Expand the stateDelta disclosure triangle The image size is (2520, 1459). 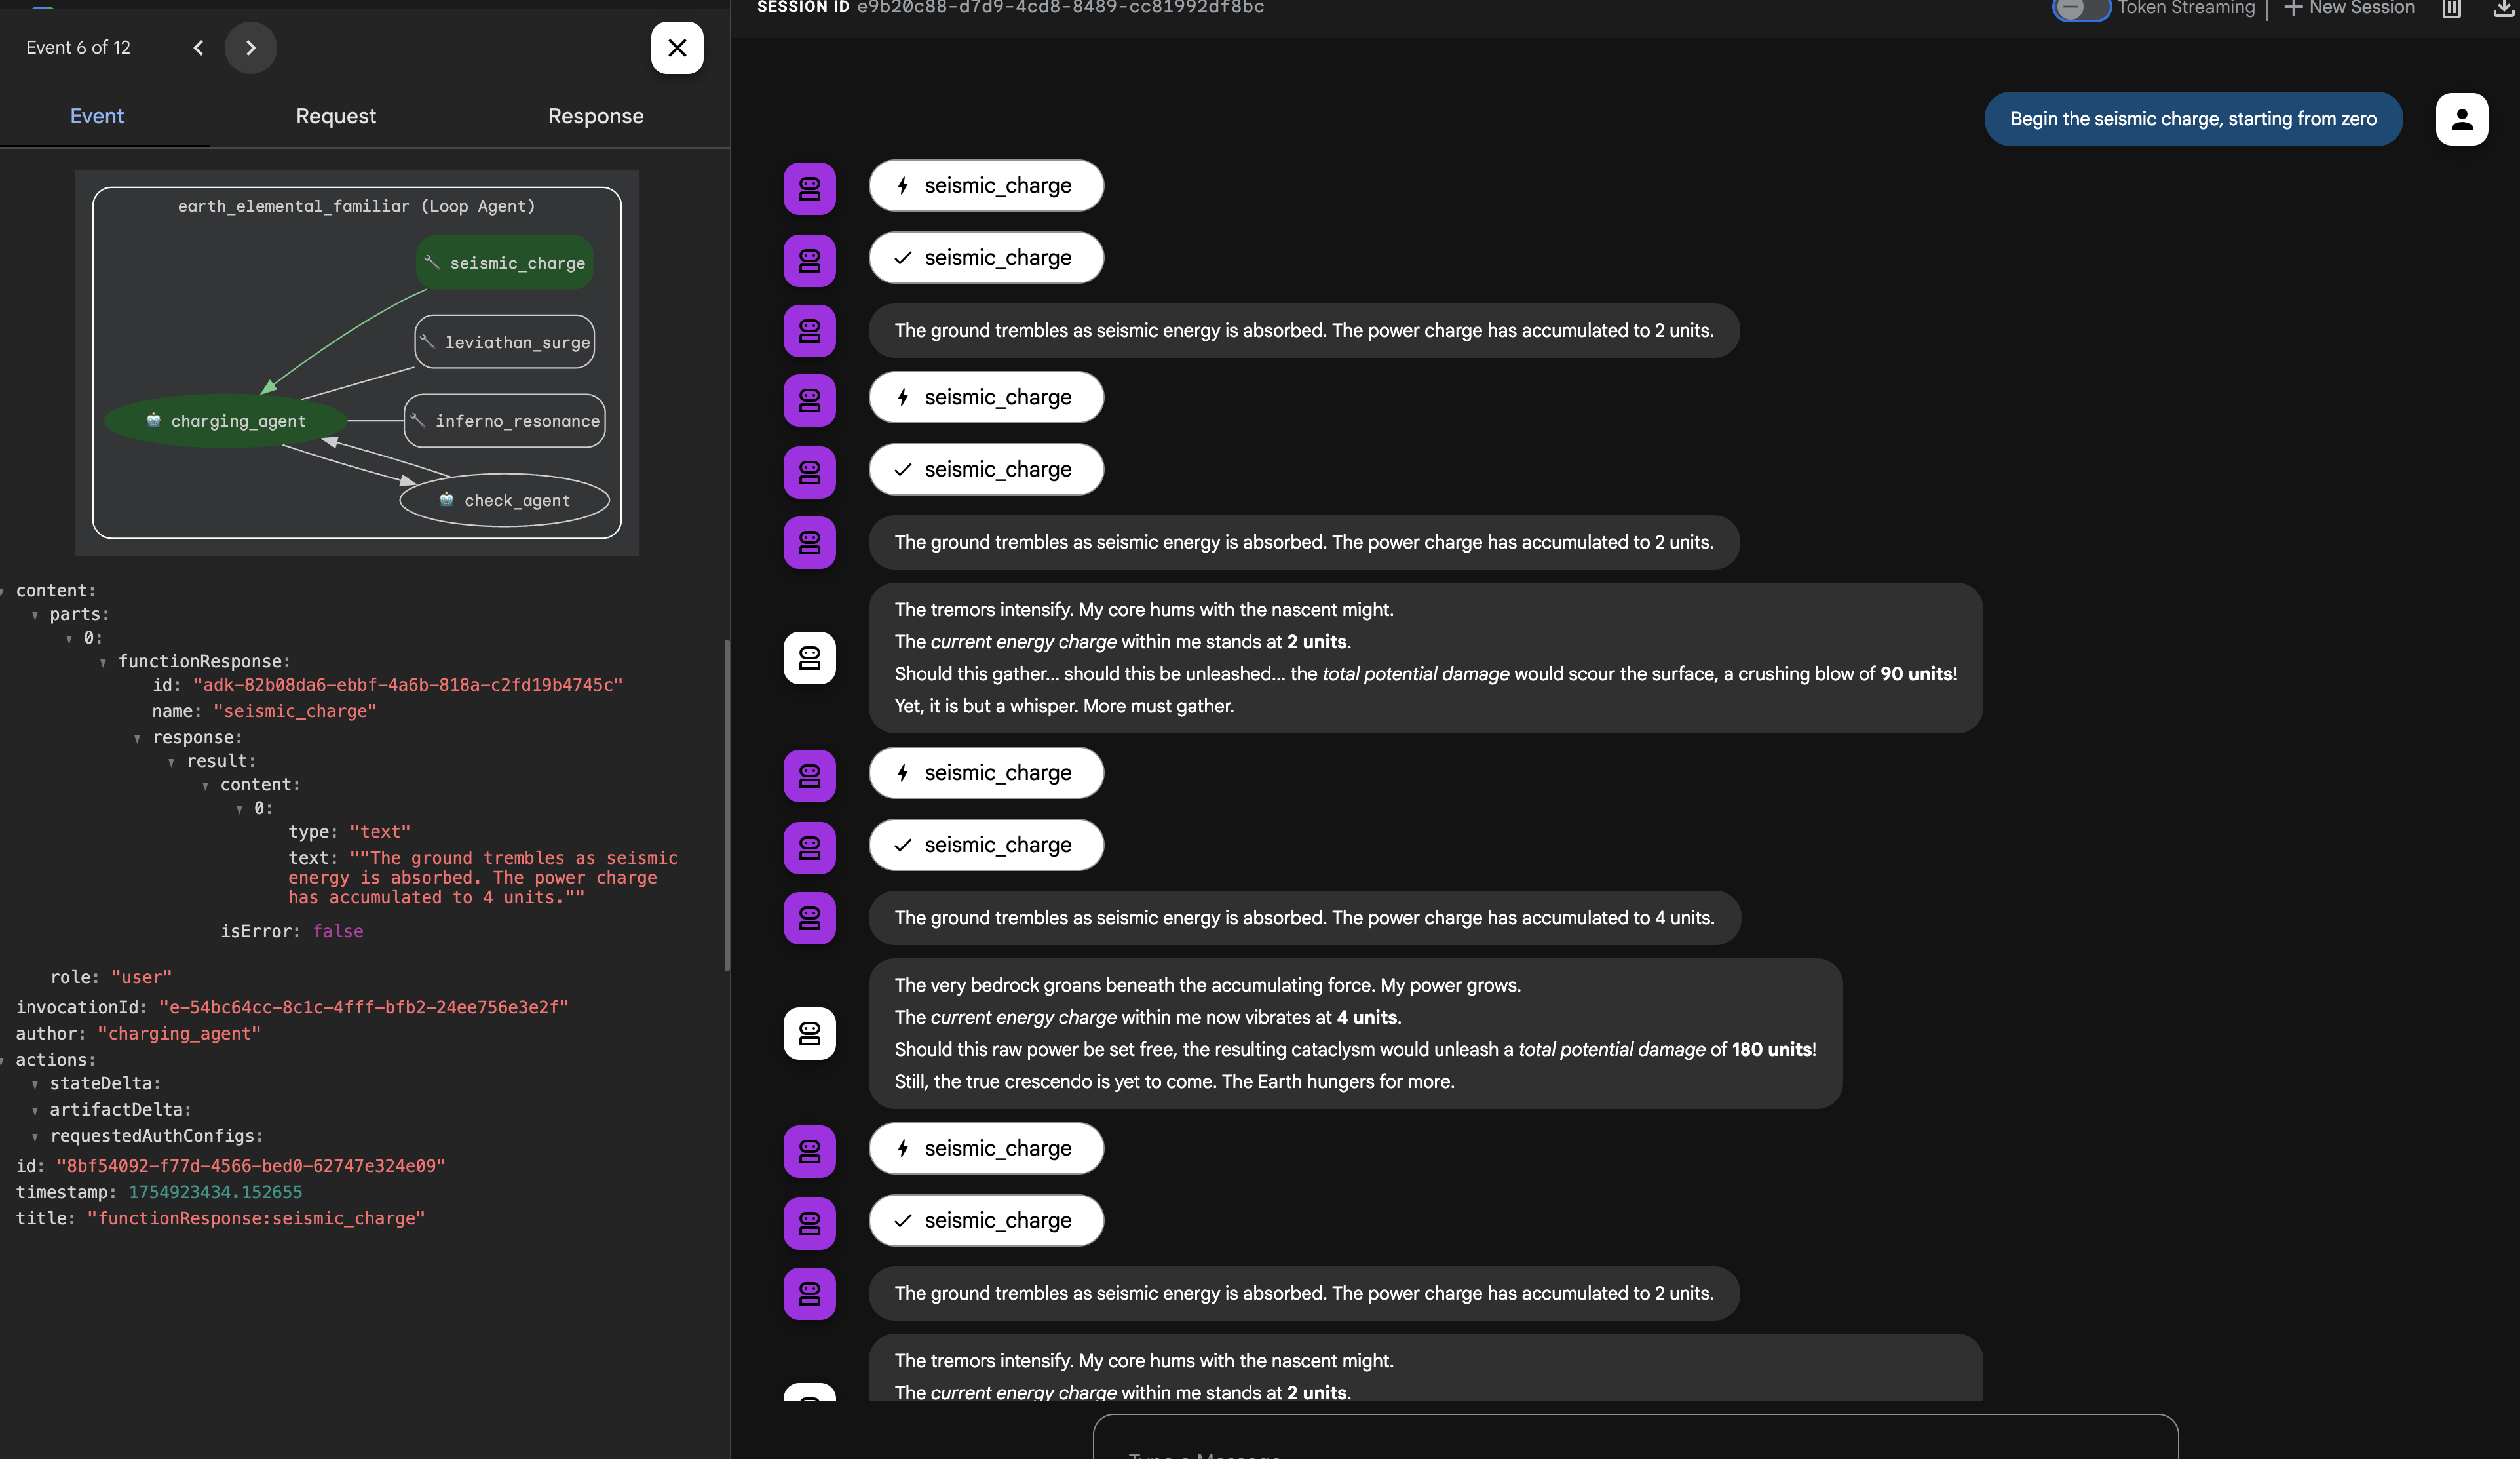(35, 1084)
